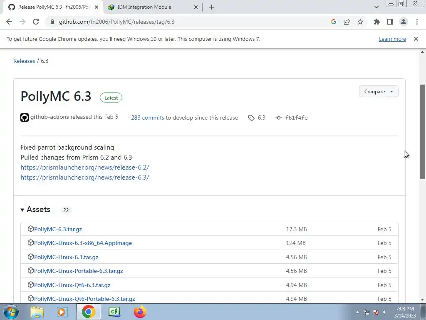Download PollyMC-Linux-Portable-6.3.tar.gz

(x=79, y=271)
